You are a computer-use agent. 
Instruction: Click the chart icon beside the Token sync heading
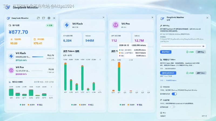tap(161, 59)
